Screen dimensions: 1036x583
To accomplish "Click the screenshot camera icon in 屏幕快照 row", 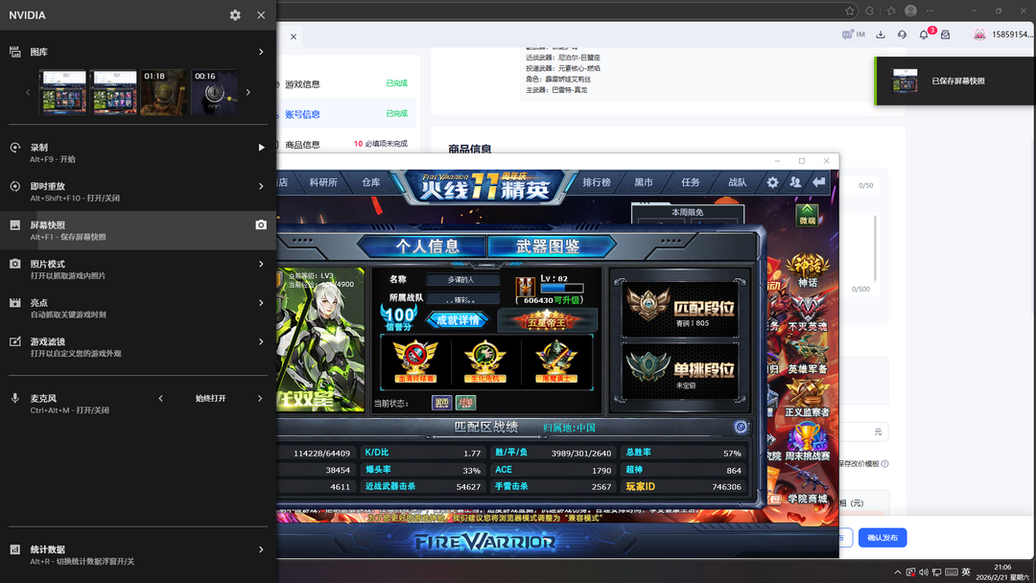I will click(261, 224).
